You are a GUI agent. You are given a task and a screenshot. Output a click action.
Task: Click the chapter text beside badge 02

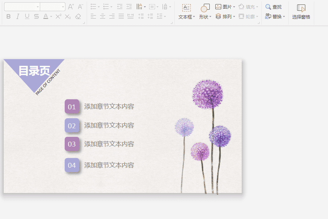click(x=109, y=125)
